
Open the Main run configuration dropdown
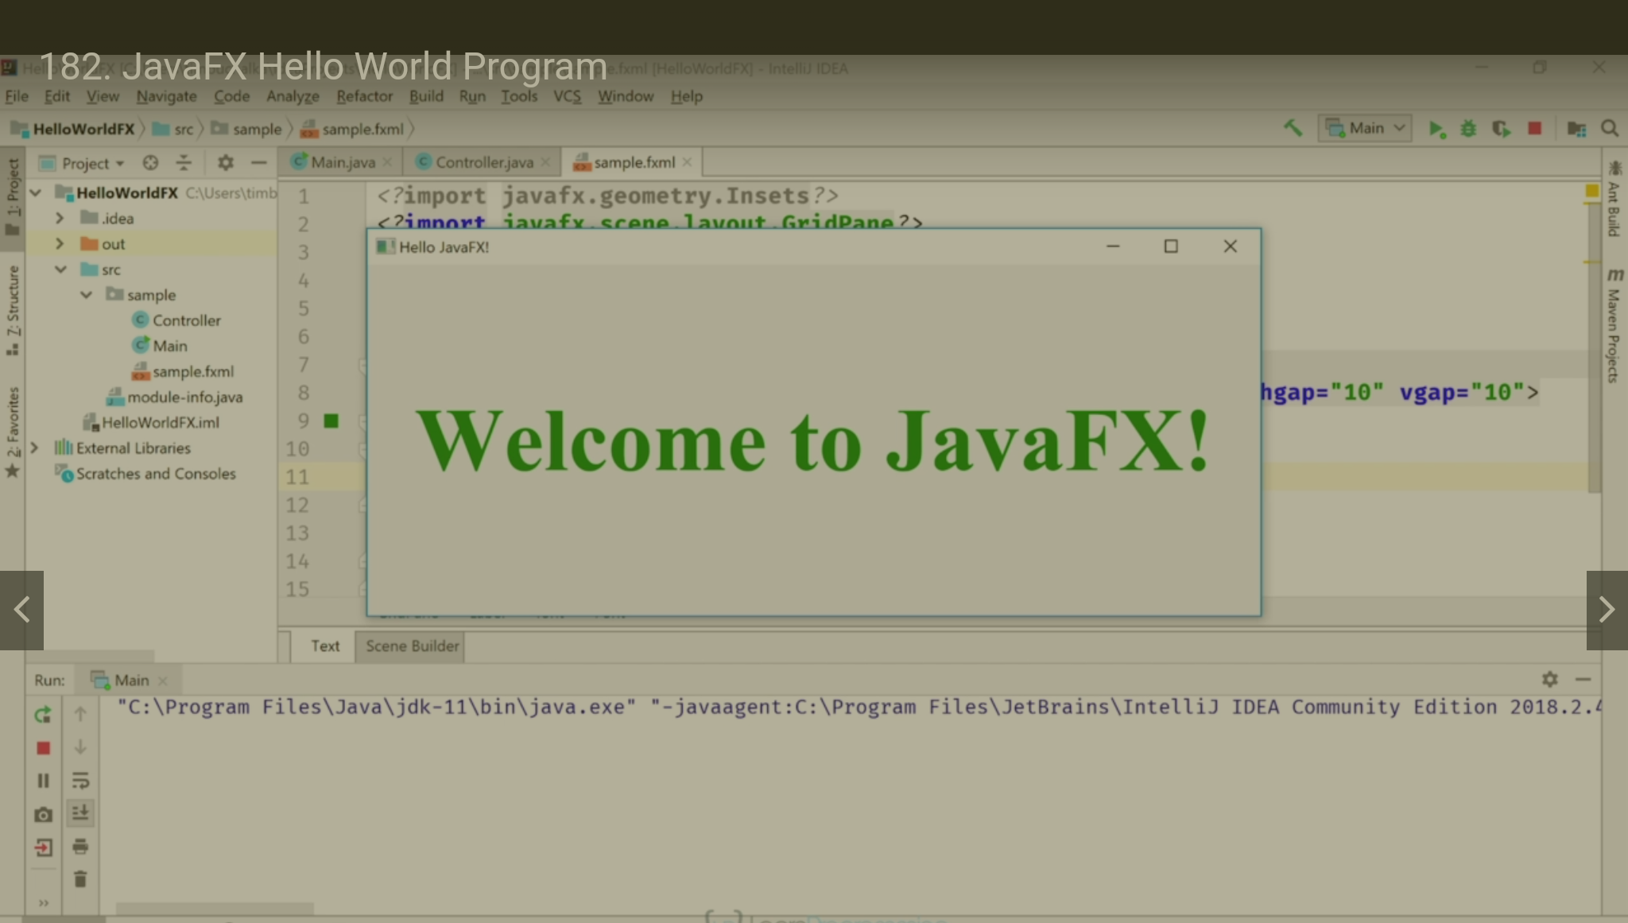[x=1365, y=129]
